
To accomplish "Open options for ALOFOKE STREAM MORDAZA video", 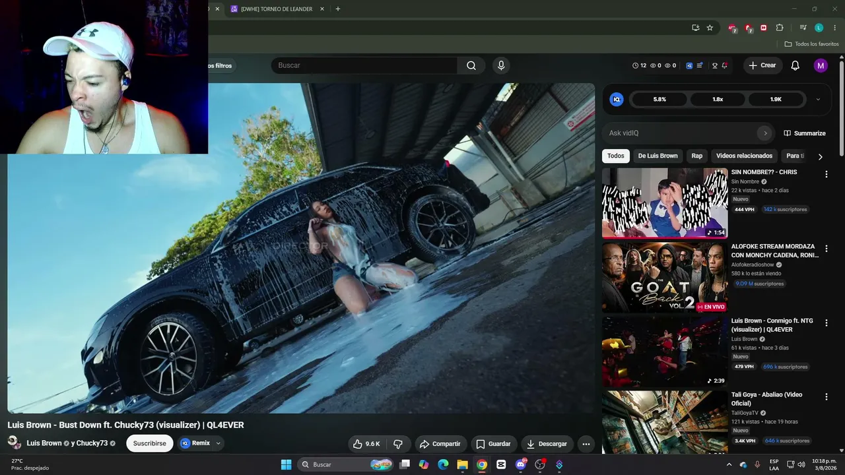I will tap(826, 249).
